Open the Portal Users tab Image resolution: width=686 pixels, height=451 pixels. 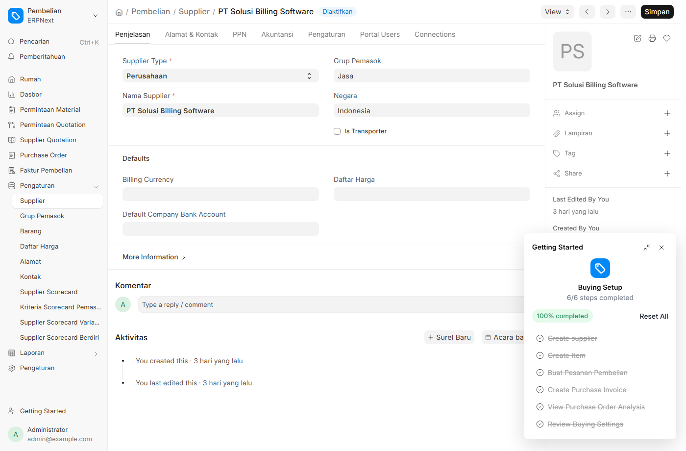click(x=380, y=34)
